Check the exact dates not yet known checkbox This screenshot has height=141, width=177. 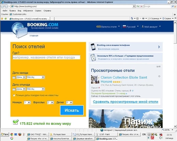[x=14, y=95]
